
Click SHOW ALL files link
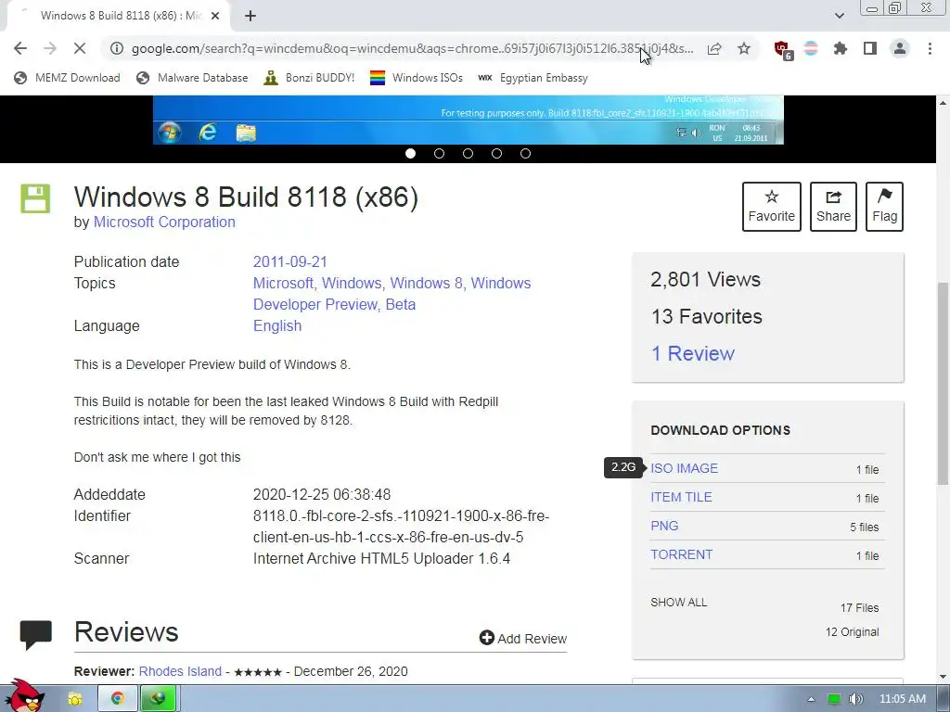(678, 603)
